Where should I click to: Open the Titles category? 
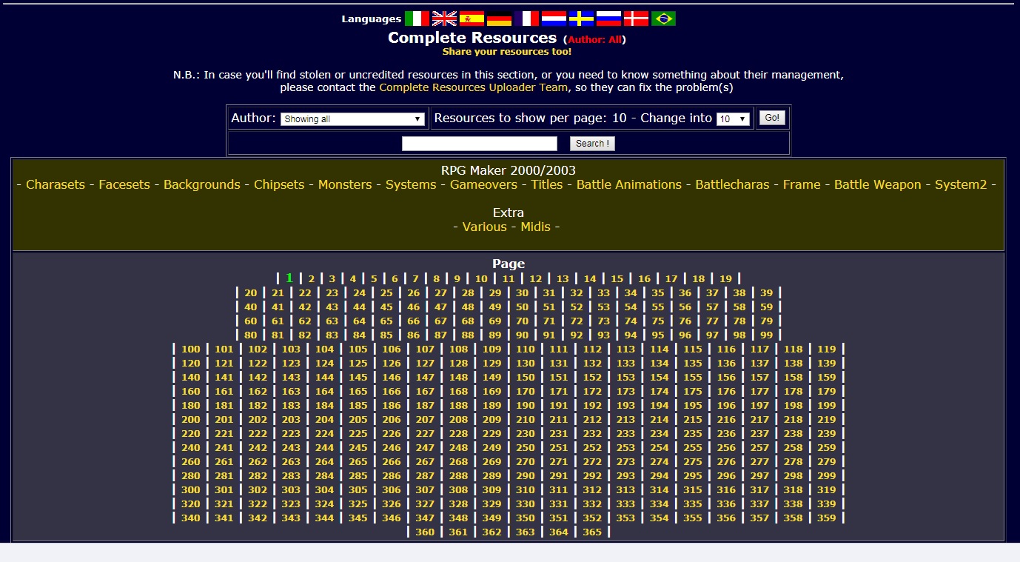point(547,184)
